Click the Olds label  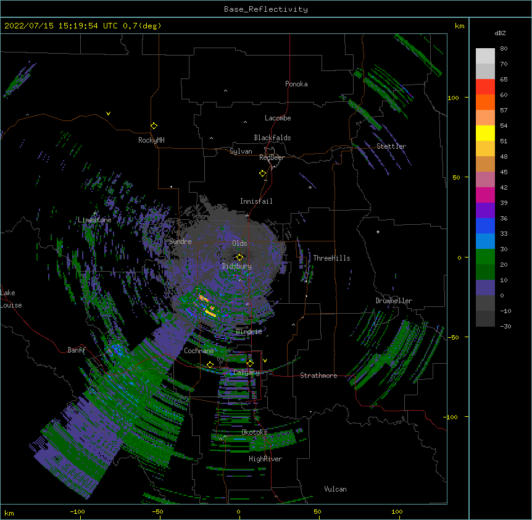pyautogui.click(x=239, y=243)
